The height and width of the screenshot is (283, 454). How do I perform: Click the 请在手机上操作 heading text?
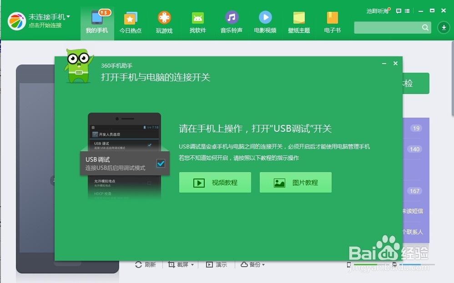(255, 129)
